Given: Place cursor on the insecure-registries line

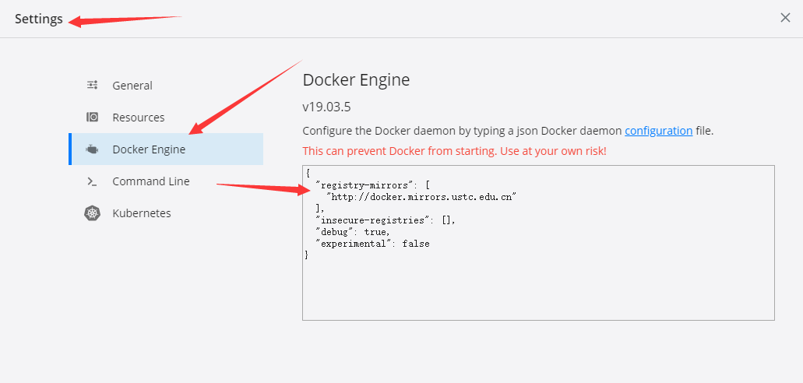Looking at the screenshot, I should click(x=385, y=220).
